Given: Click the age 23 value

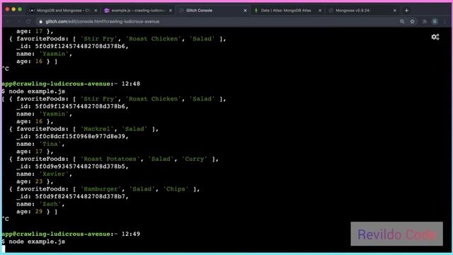Looking at the screenshot, I should coord(39,181).
